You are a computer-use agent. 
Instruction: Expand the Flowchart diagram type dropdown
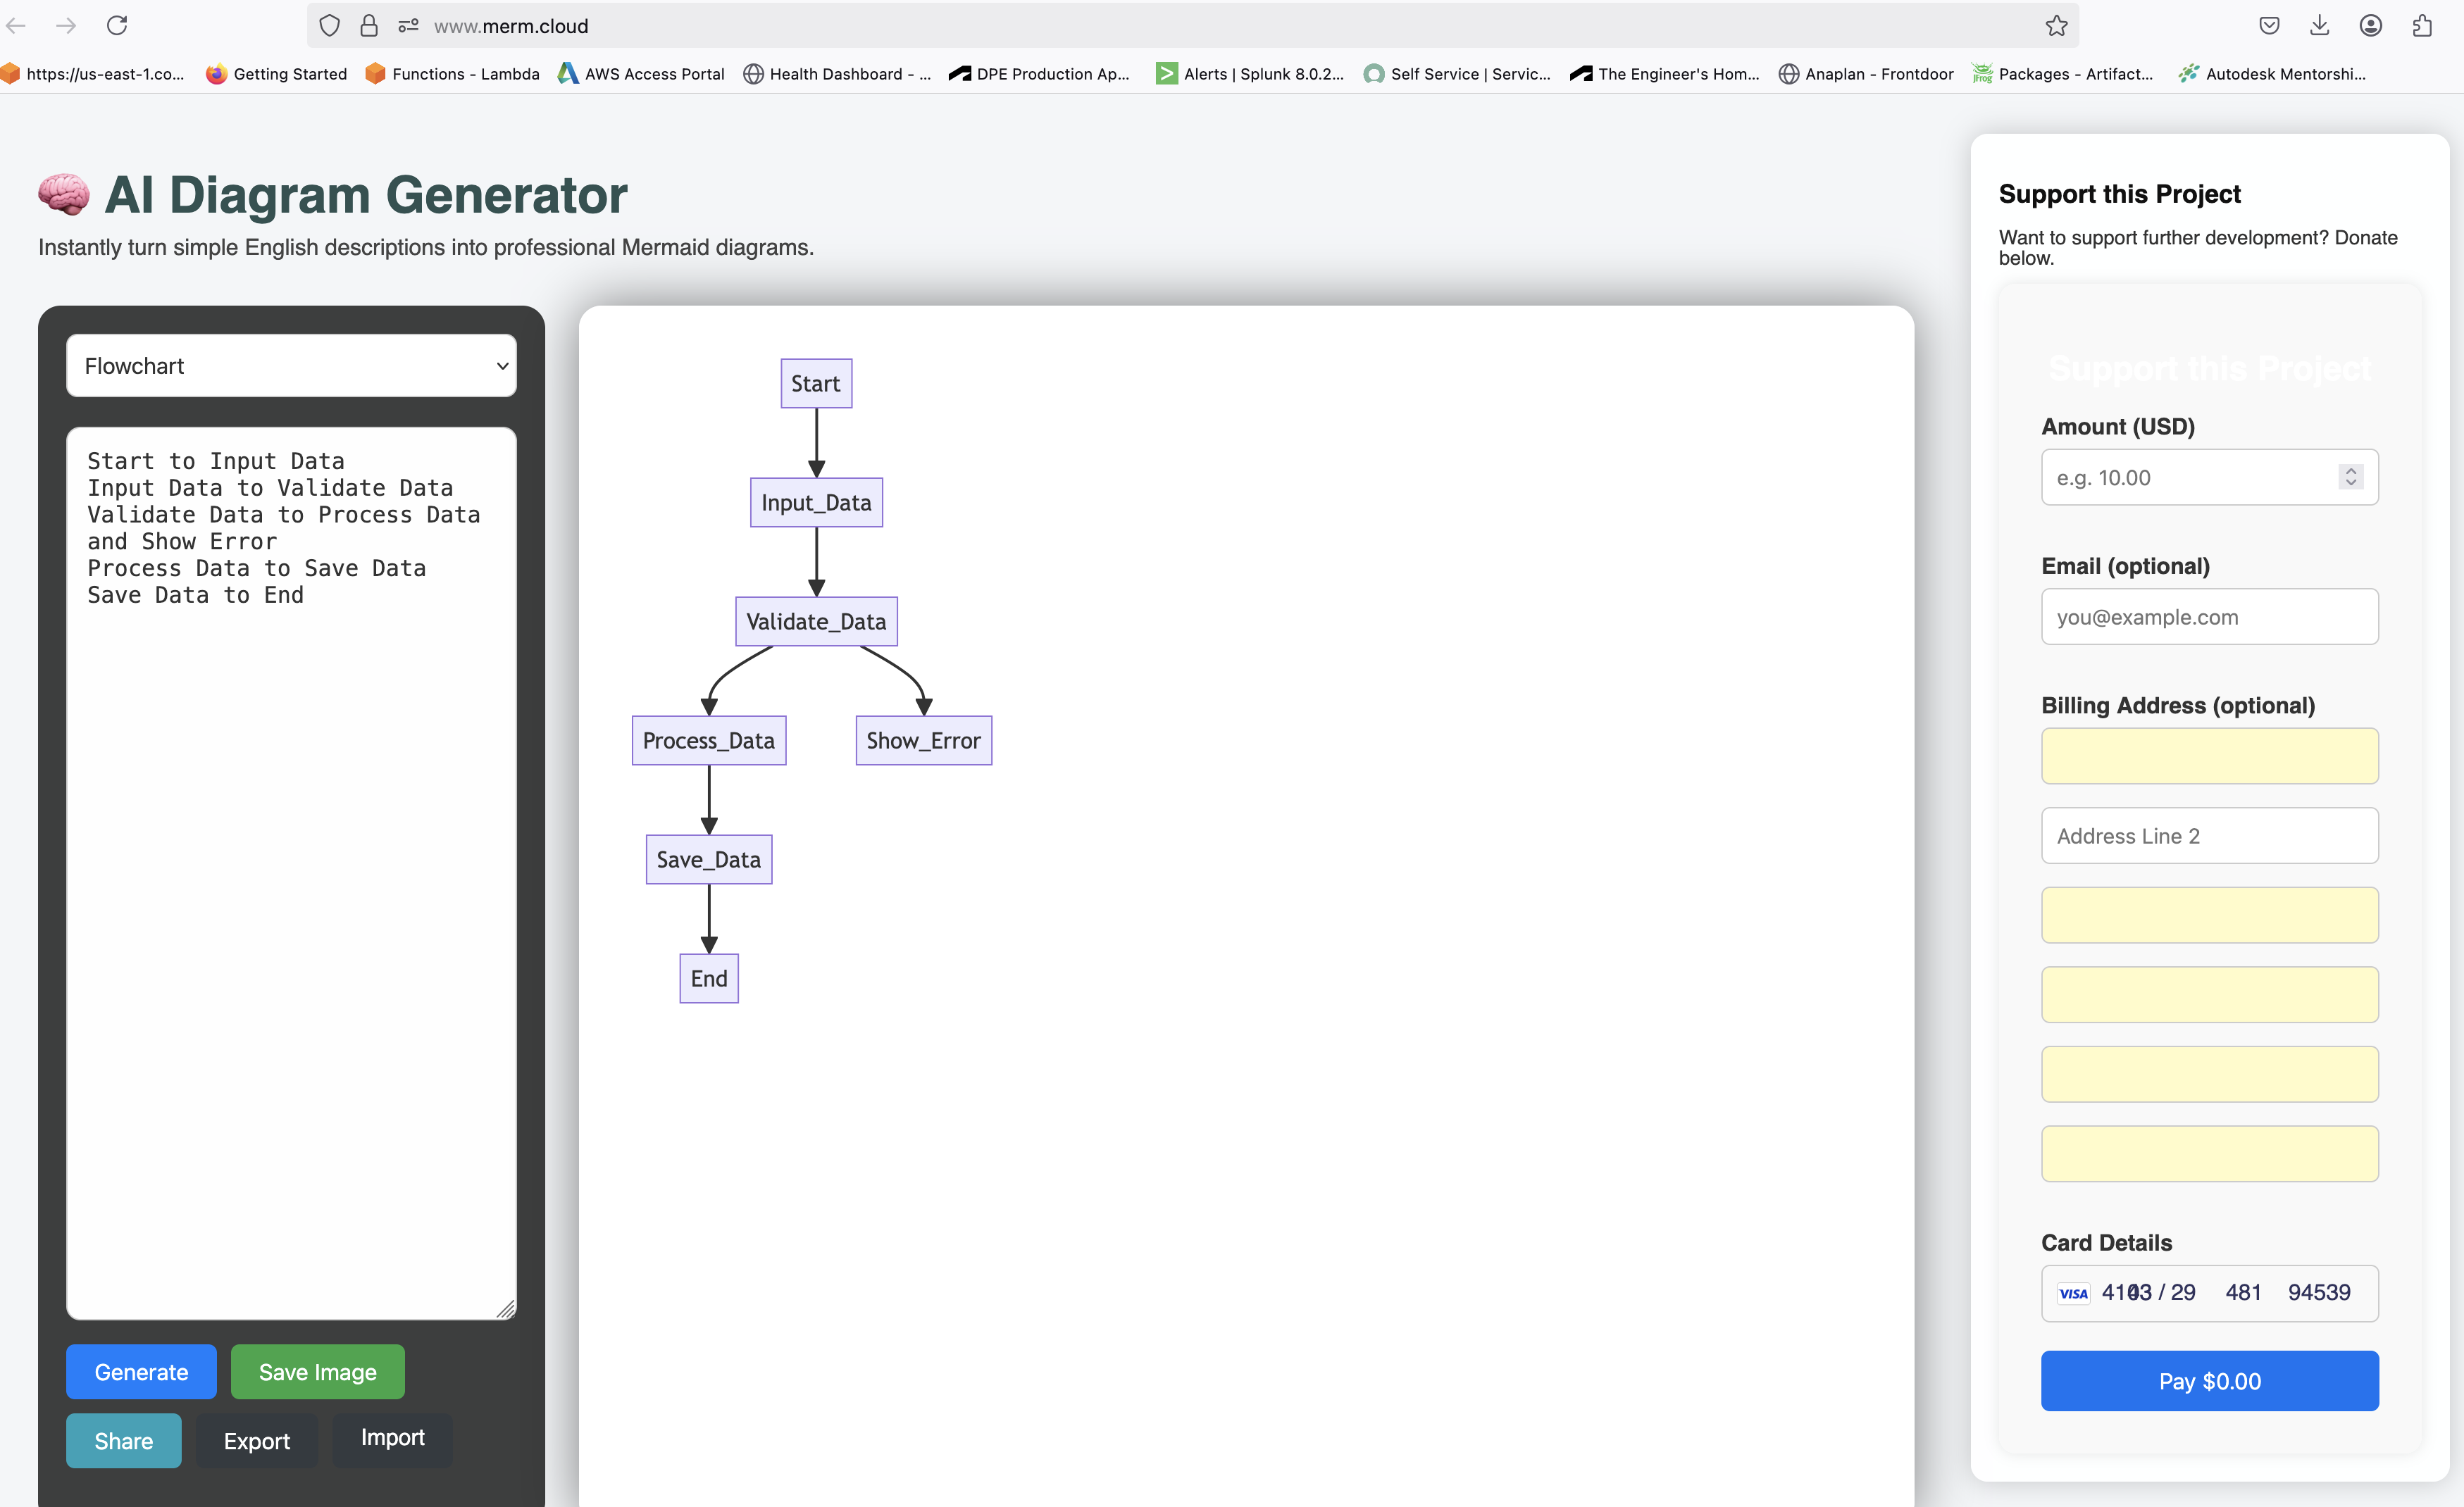pyautogui.click(x=291, y=366)
